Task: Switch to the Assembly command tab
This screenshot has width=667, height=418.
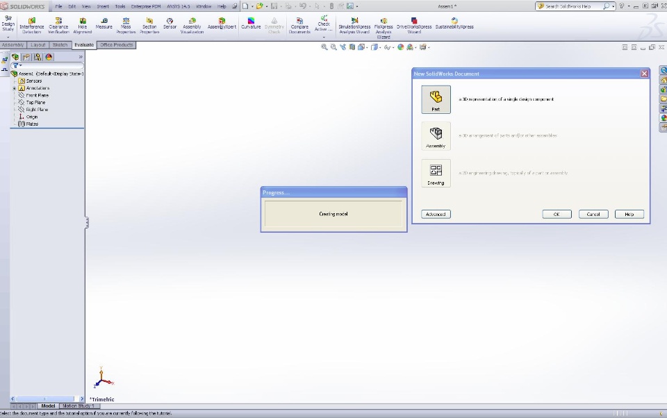Action: [x=13, y=44]
